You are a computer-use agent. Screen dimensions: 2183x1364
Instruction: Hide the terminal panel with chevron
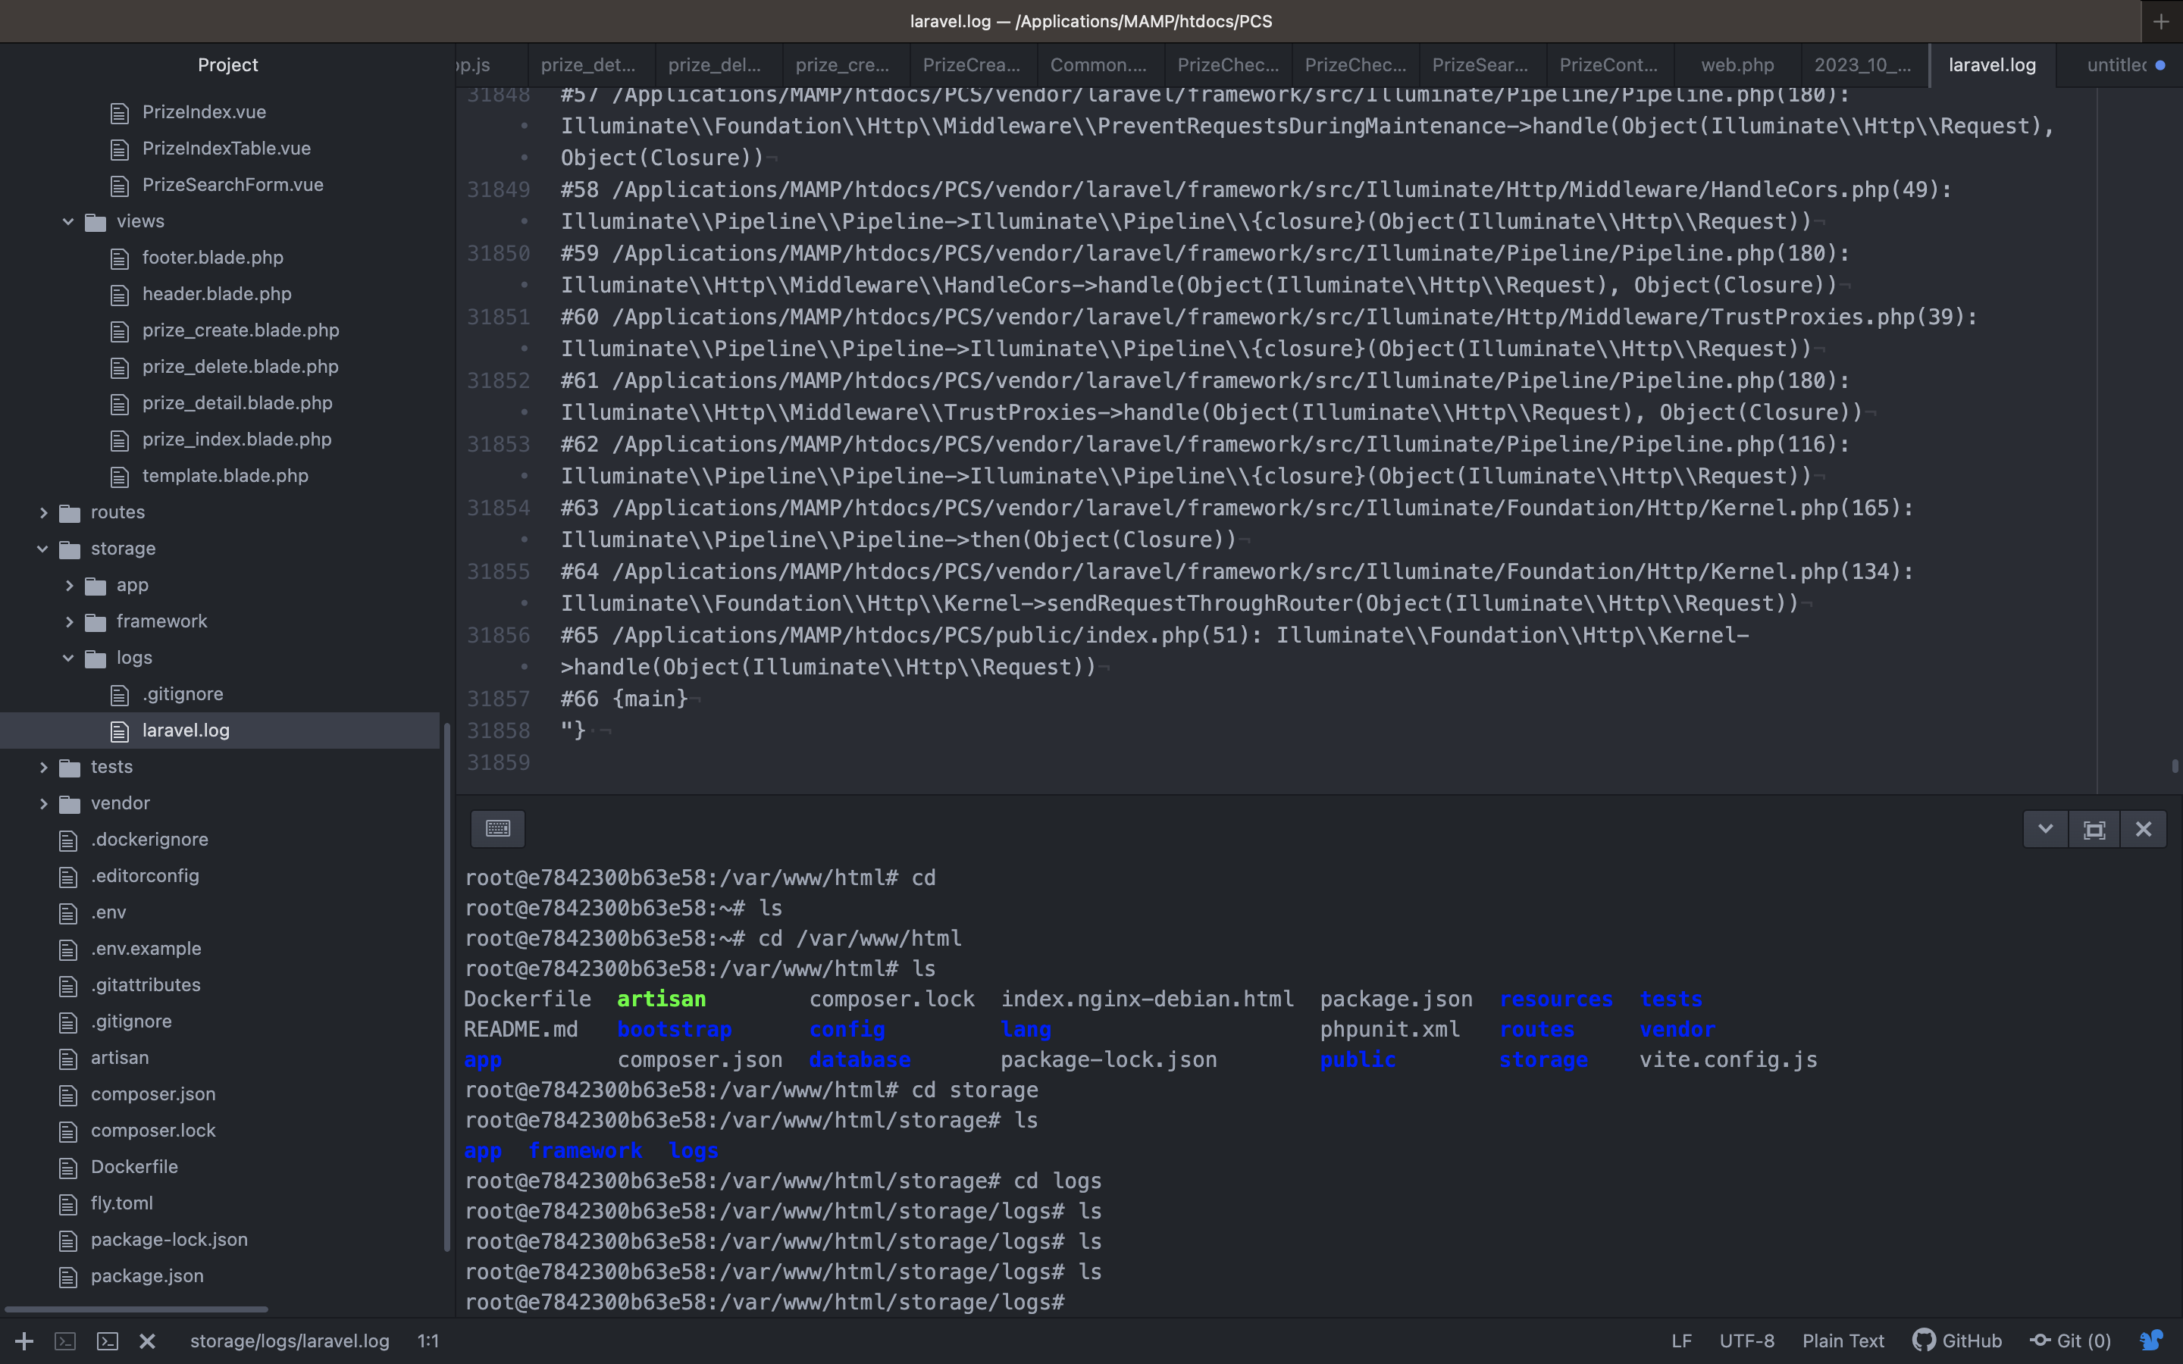[x=2045, y=829]
